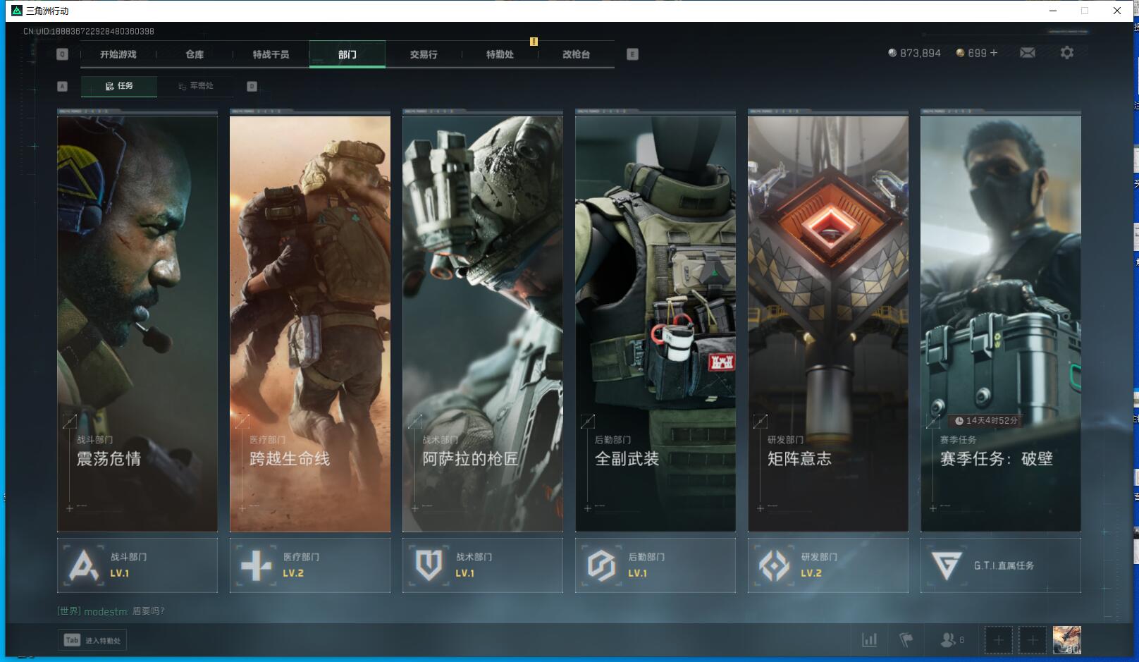Click the D key sub-tab icon
The width and height of the screenshot is (1139, 662).
[252, 86]
